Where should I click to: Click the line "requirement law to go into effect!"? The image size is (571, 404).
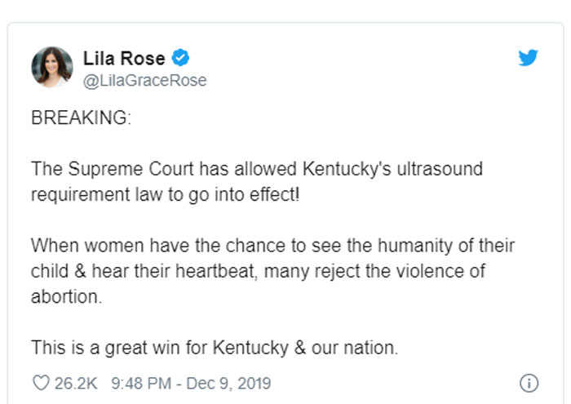pos(166,195)
